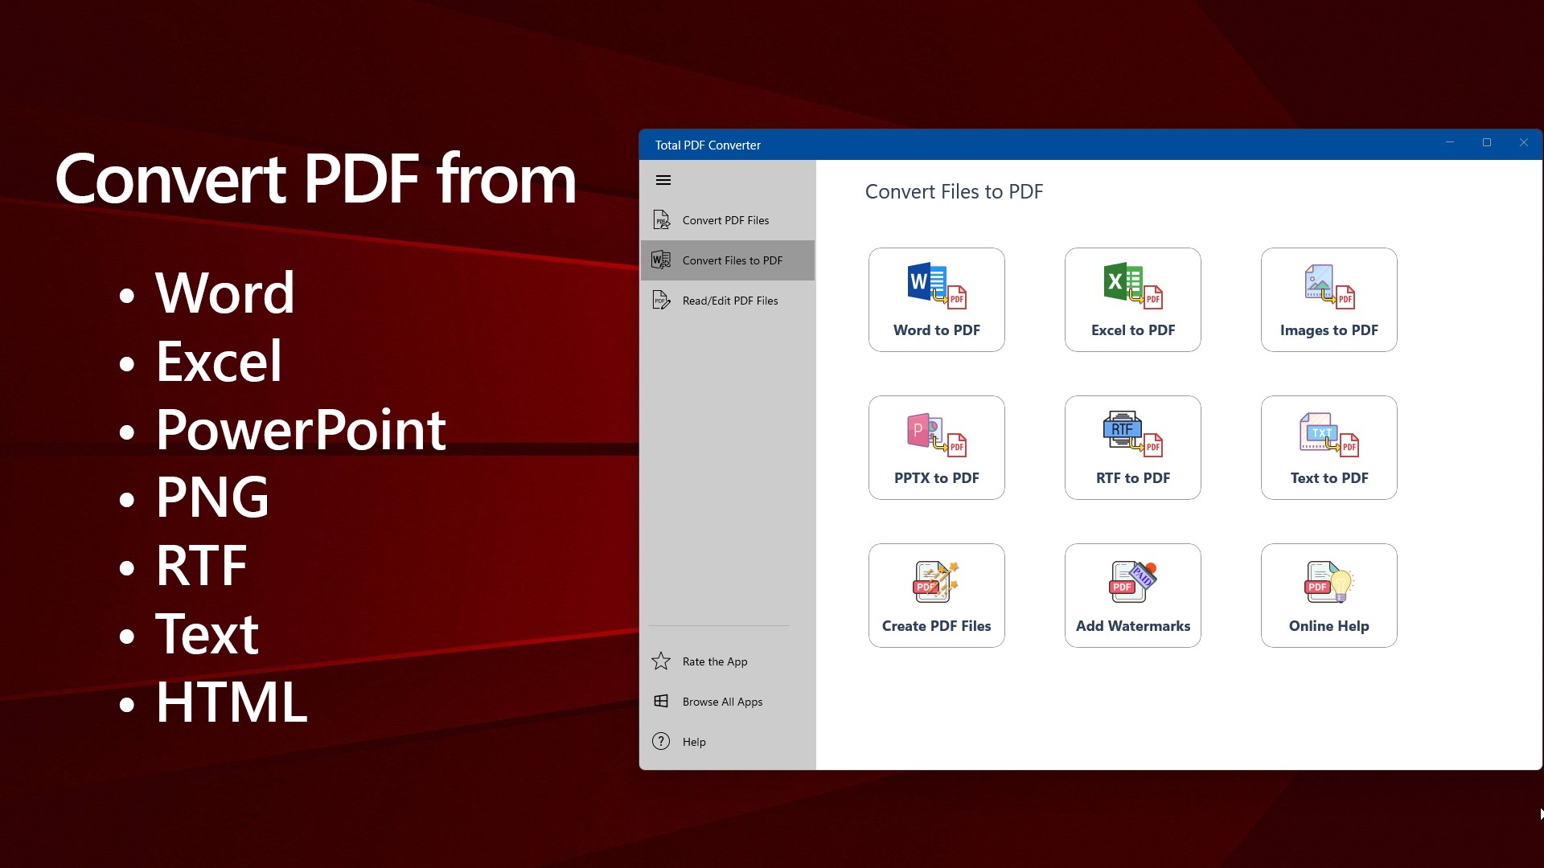This screenshot has height=868, width=1544.
Task: Expand the hamburger navigation menu
Action: tap(663, 179)
